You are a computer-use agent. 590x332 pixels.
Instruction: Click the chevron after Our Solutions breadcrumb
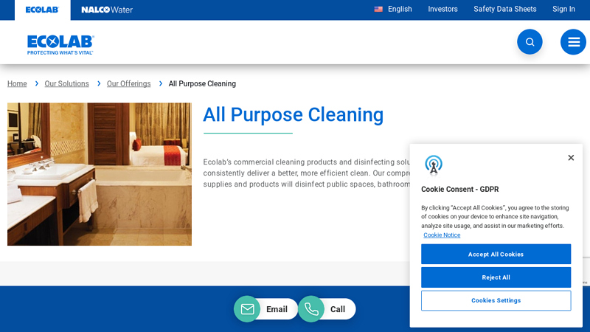point(99,83)
